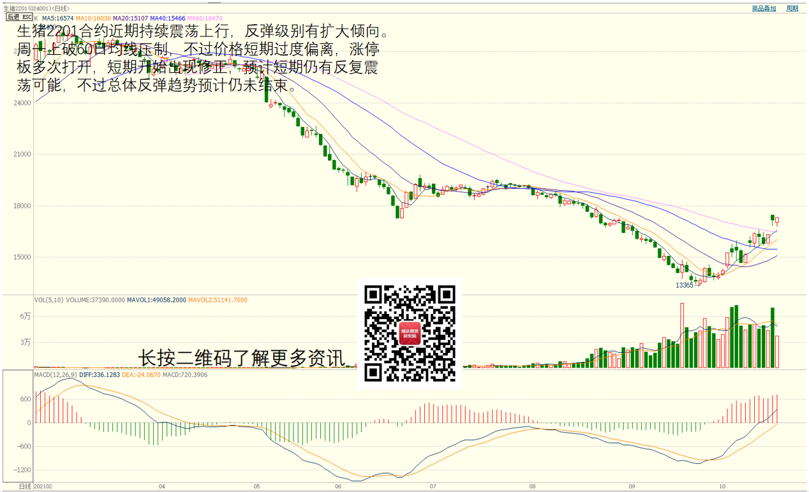809x492 pixels.
Task: Select the purple MA20:15107 indicator label
Action: (130, 19)
